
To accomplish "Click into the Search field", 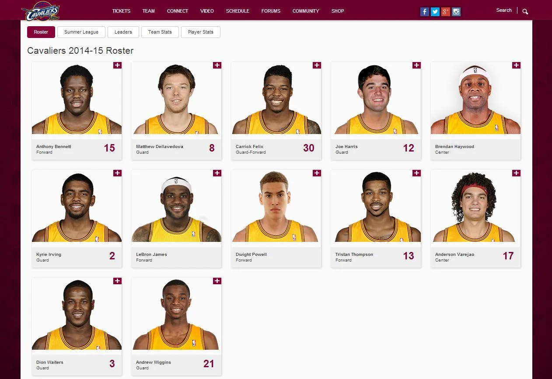I will coord(504,10).
